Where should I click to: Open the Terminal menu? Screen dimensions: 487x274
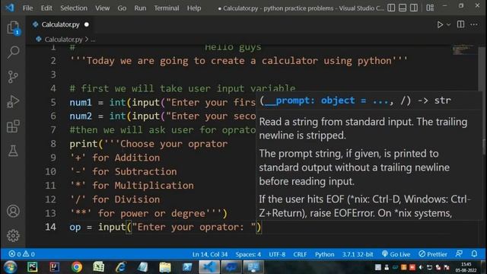[167, 8]
